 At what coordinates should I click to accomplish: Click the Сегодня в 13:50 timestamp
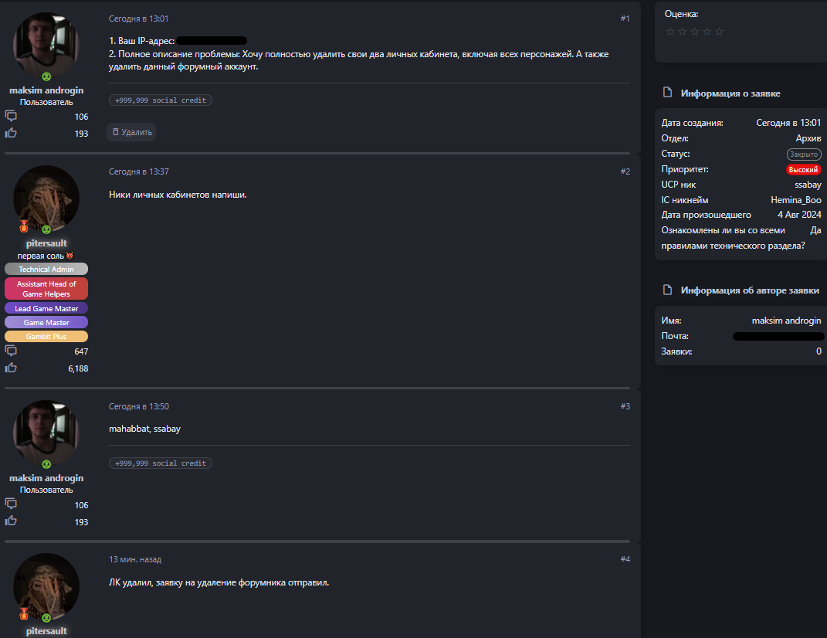click(x=139, y=406)
